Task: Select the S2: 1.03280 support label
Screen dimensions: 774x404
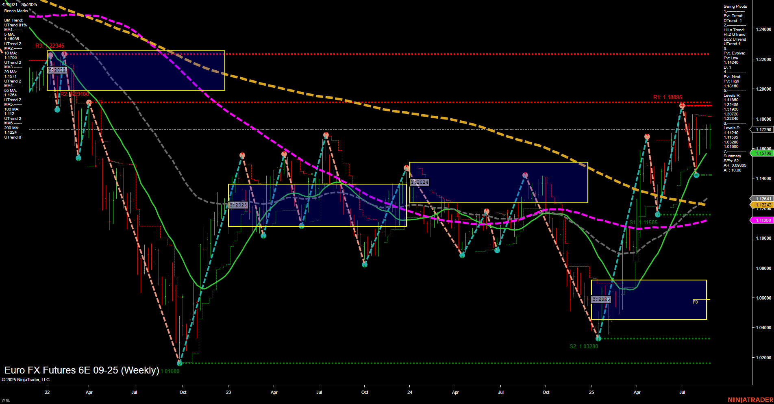Action: pos(584,347)
